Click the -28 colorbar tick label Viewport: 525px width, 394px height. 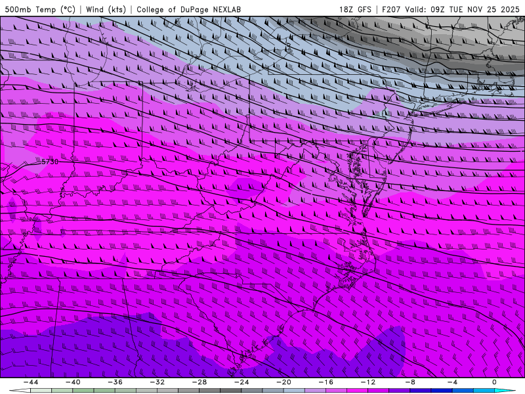coord(199,382)
